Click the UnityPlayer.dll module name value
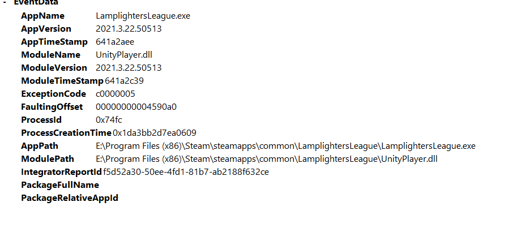This screenshot has height=232, width=505. coord(124,55)
